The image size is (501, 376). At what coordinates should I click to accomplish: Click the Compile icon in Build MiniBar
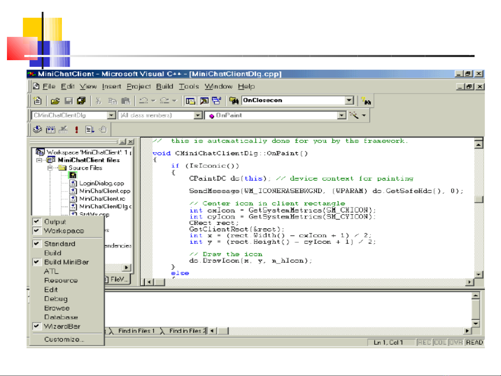coord(37,130)
